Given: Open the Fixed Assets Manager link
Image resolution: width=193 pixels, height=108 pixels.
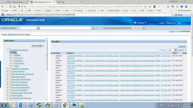Looking at the screenshot, I should pyautogui.click(x=20, y=85).
